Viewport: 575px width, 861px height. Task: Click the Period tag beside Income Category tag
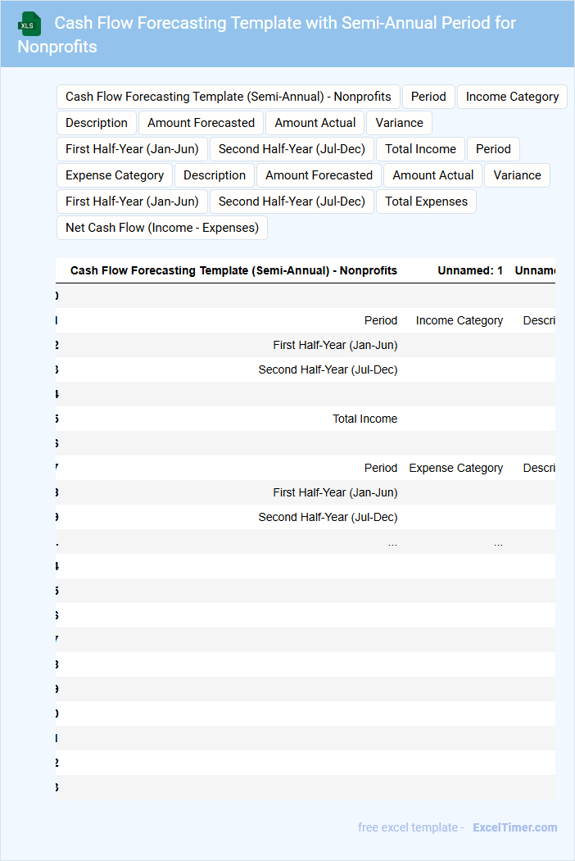(x=428, y=97)
